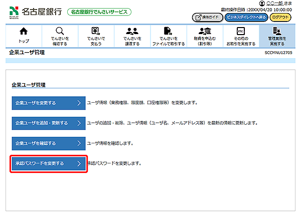
Task: Log out using ログアウト button
Action: 281,17
